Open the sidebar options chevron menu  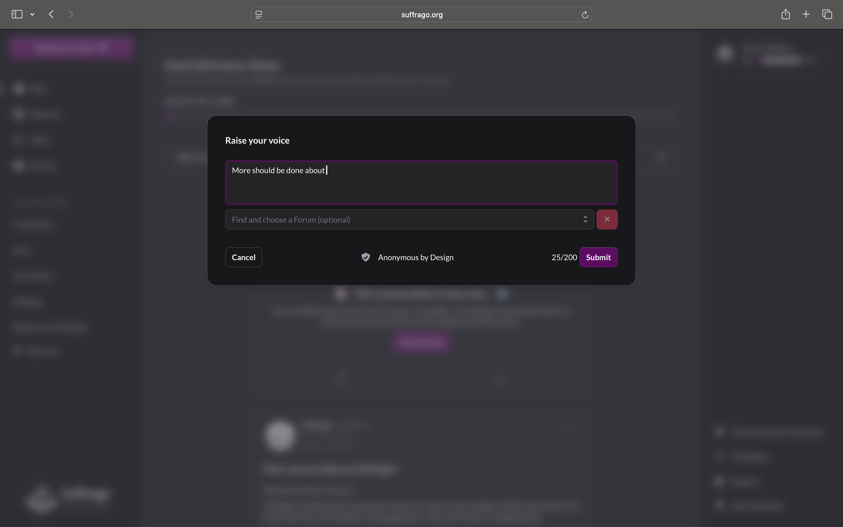(x=32, y=14)
